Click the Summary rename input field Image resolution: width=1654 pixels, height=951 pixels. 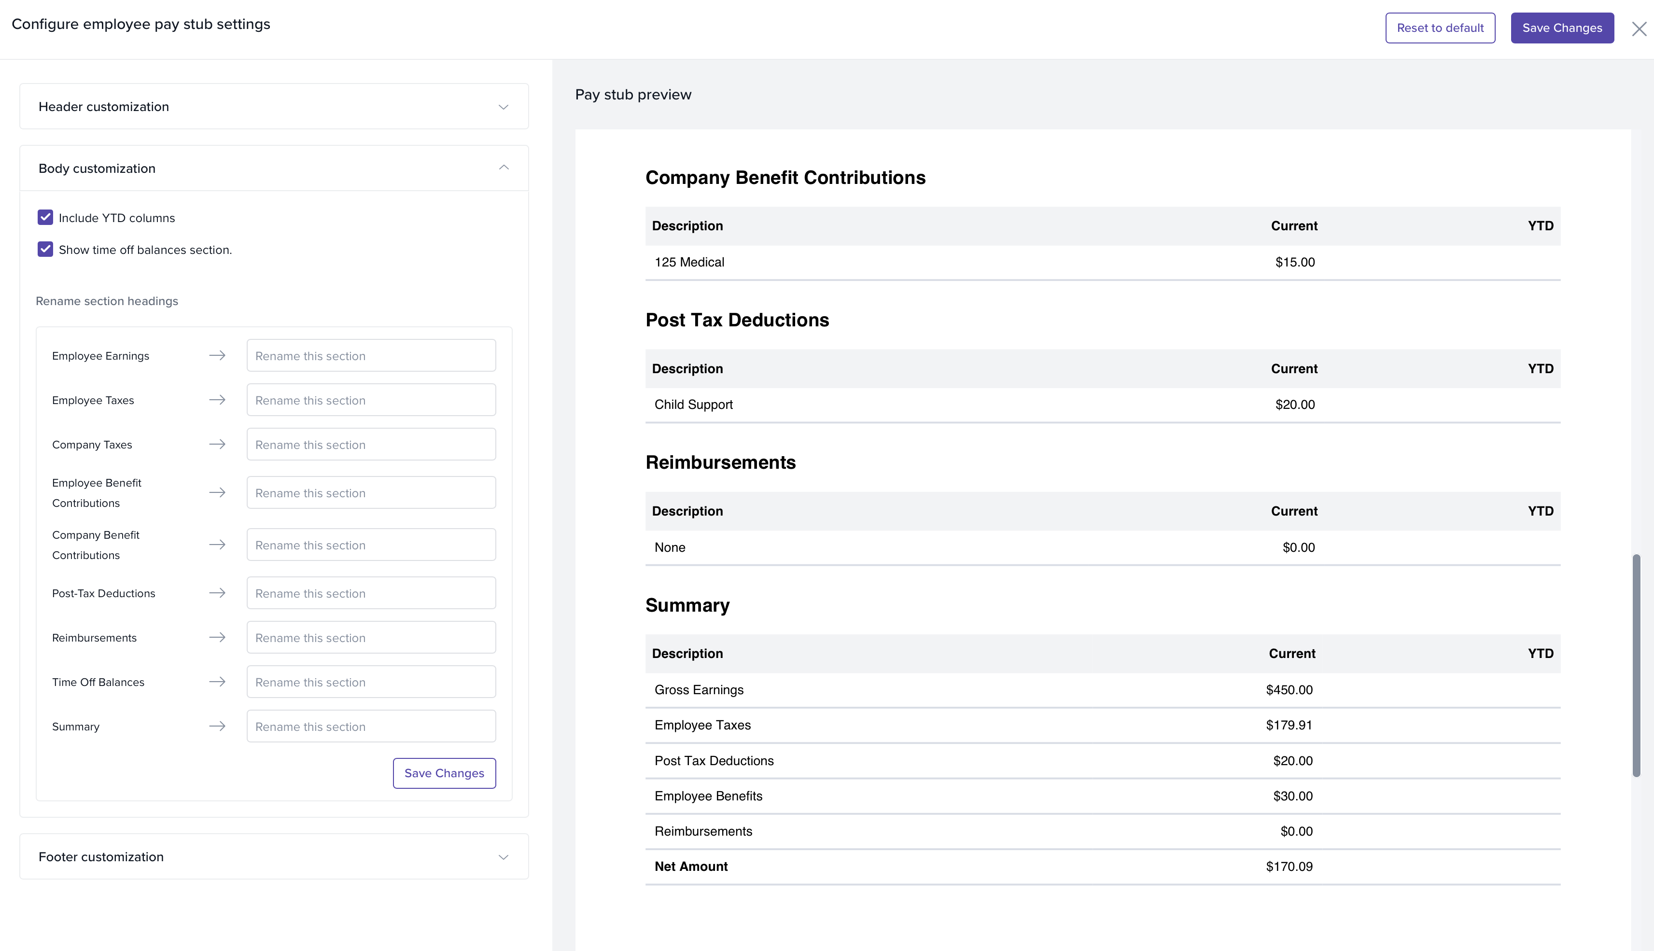click(x=371, y=727)
